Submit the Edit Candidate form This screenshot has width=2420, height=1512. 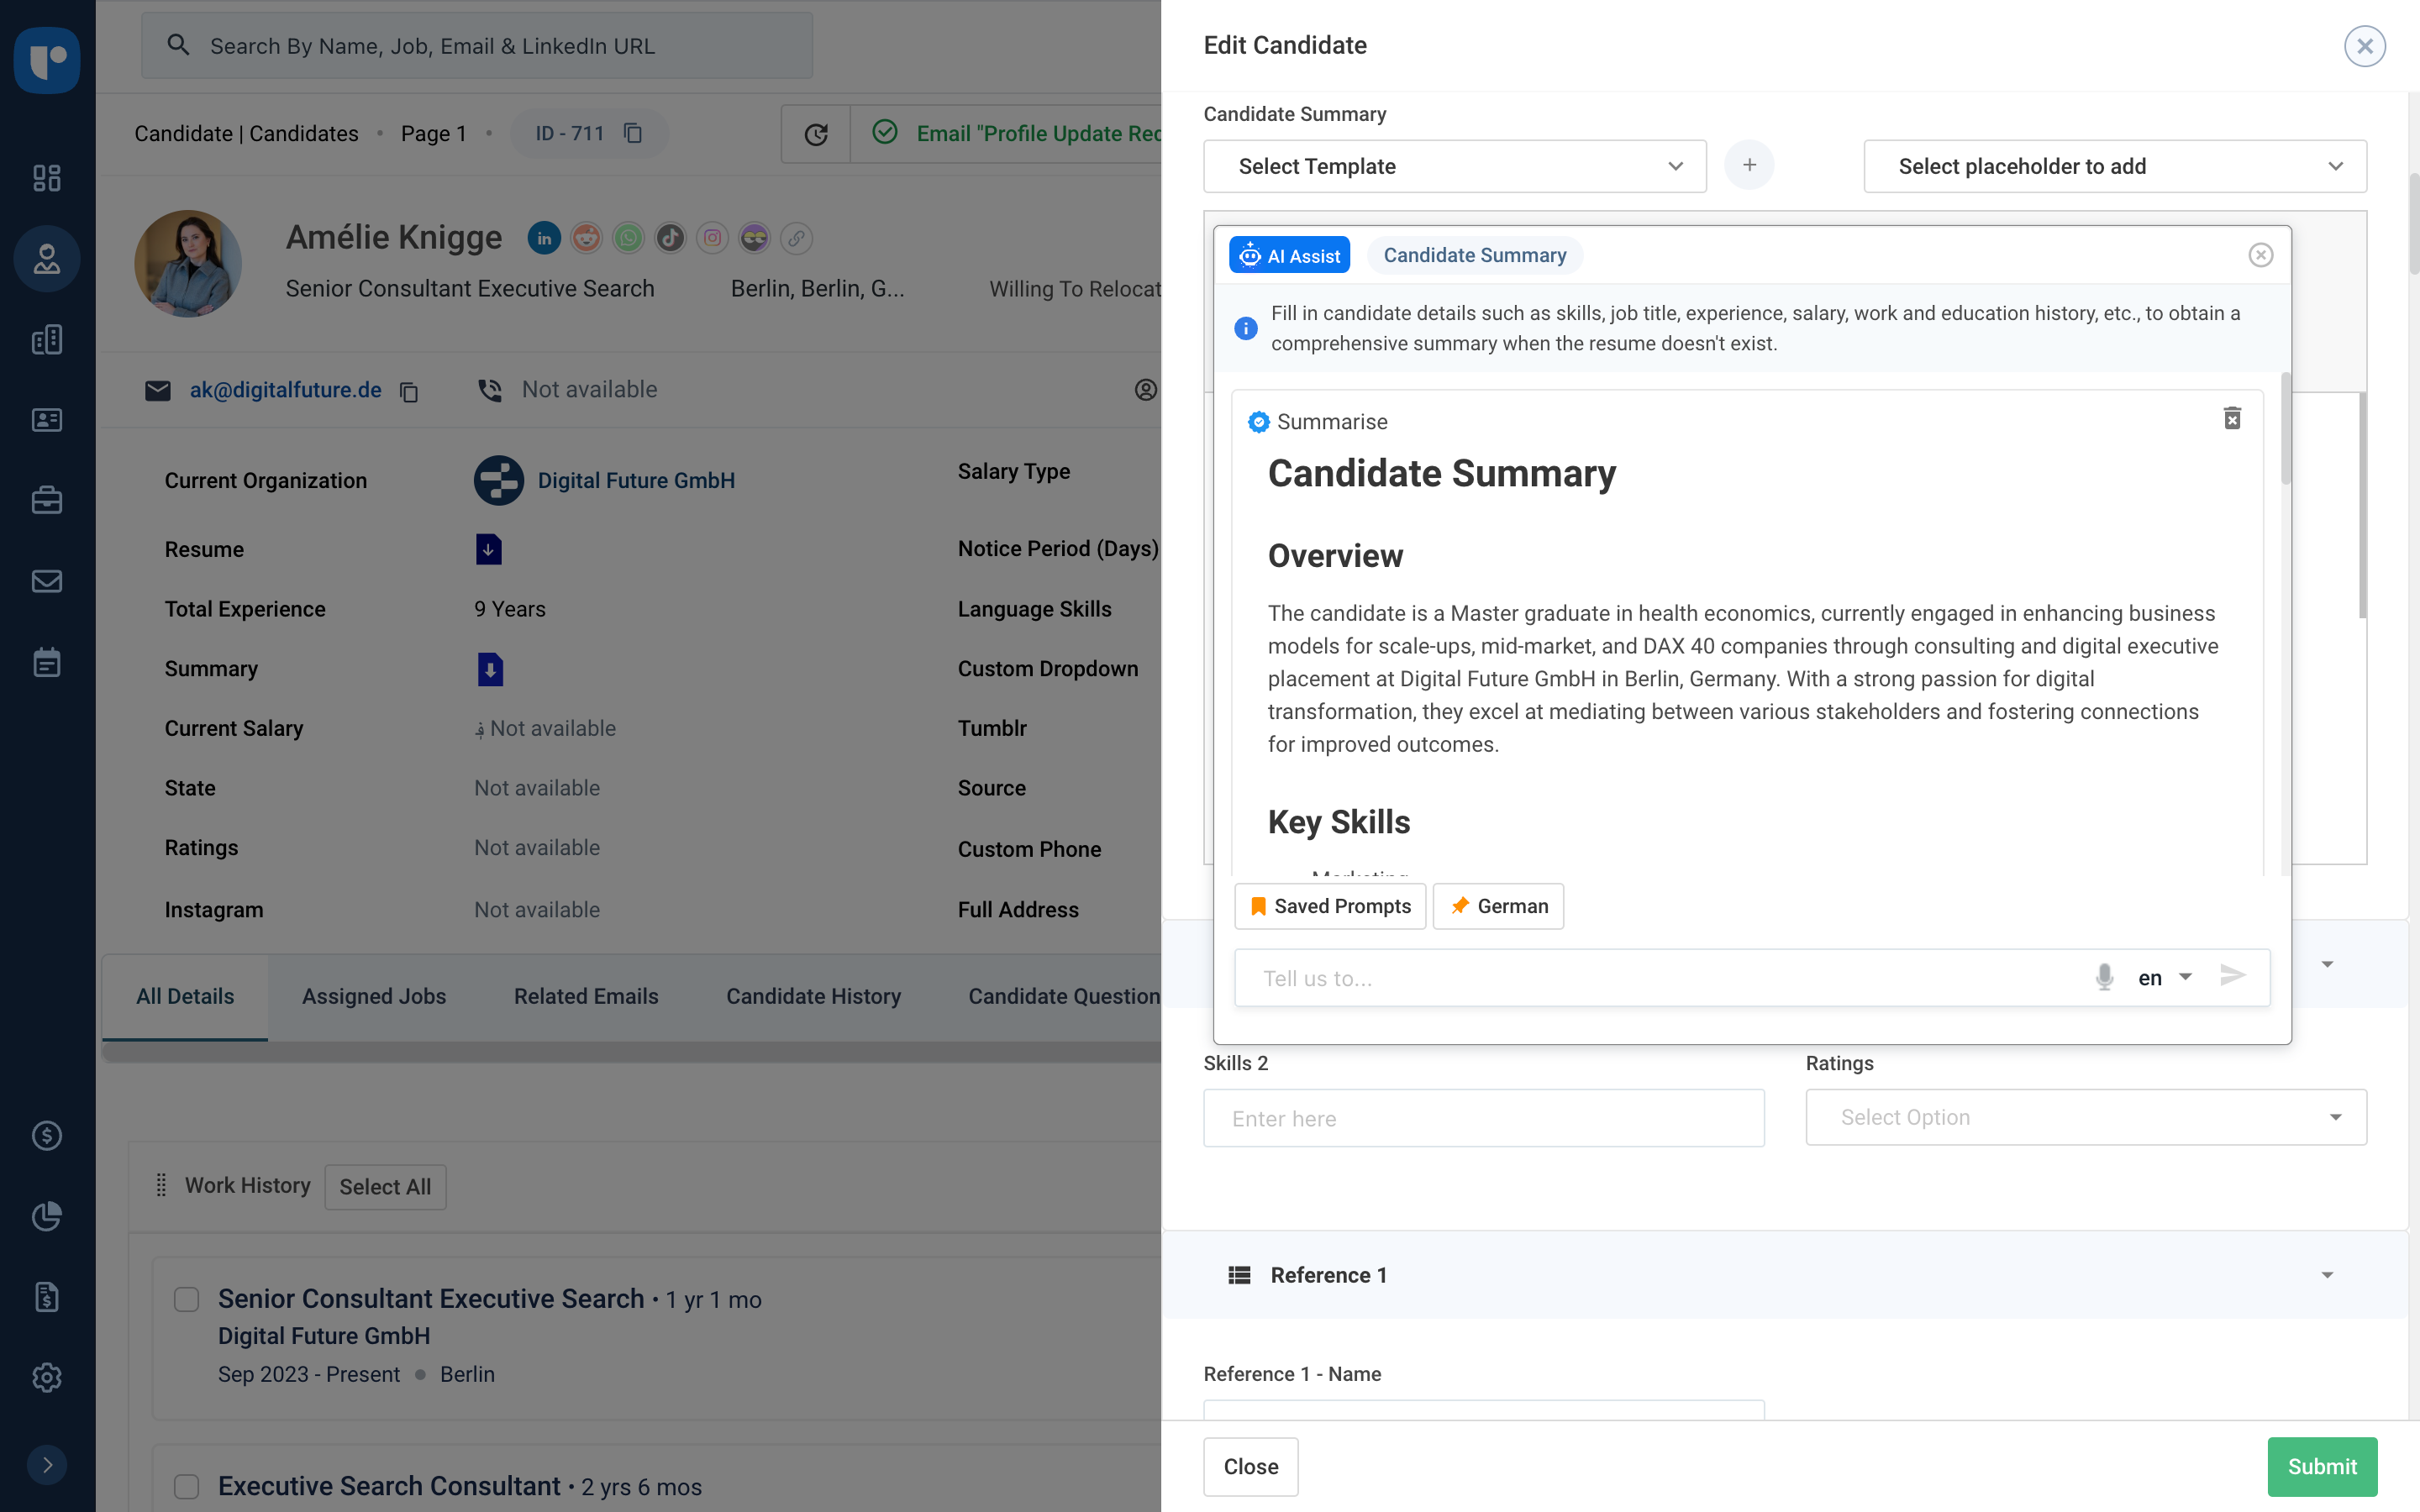tap(2322, 1466)
